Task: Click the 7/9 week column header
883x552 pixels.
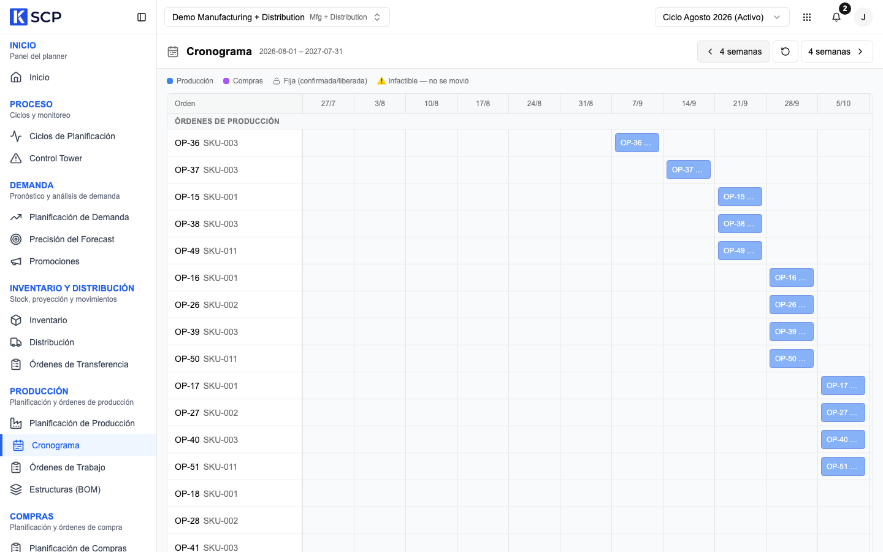Action: coord(637,104)
